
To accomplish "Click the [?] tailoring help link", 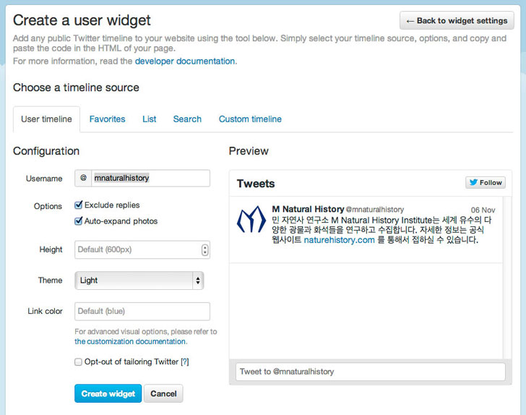I will pos(184,361).
